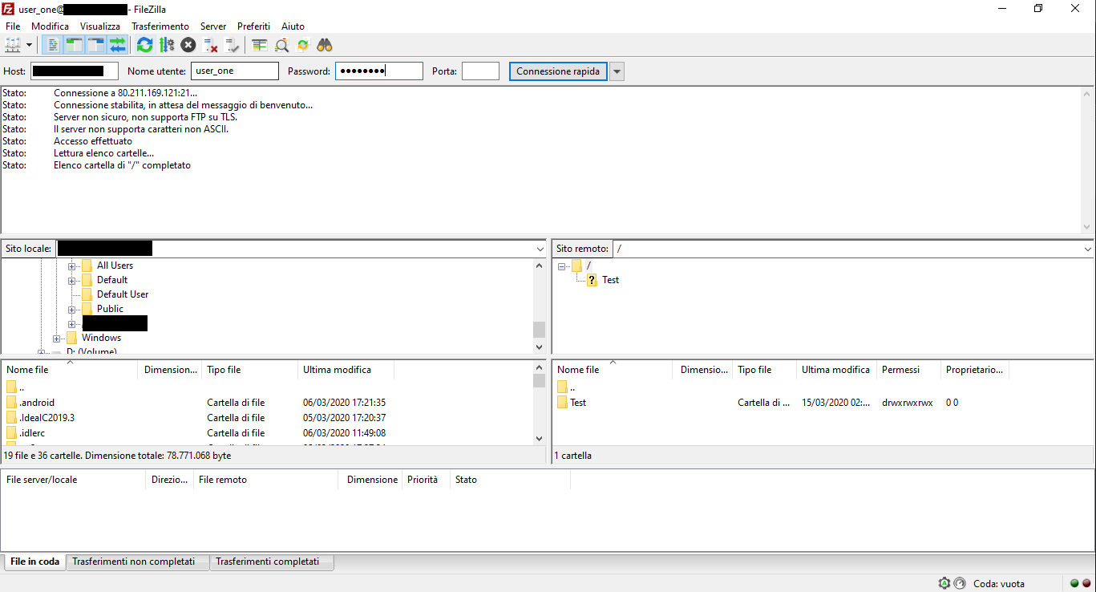1096x592 pixels.
Task: Cancel the current operation
Action: [188, 45]
